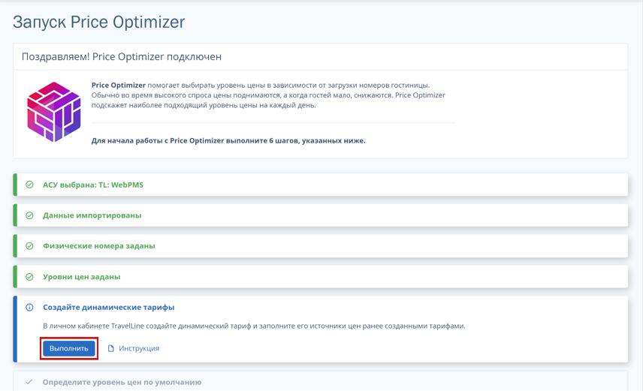Click the document icon beside Инструкция

[x=110, y=348]
